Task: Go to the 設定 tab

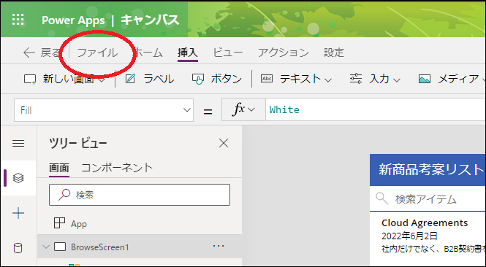Action: [x=334, y=53]
